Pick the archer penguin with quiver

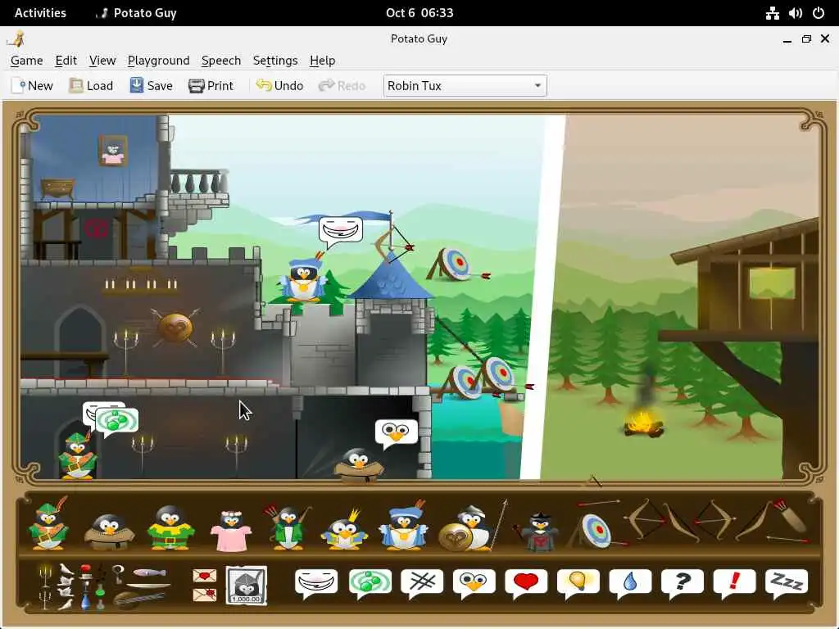point(288,527)
